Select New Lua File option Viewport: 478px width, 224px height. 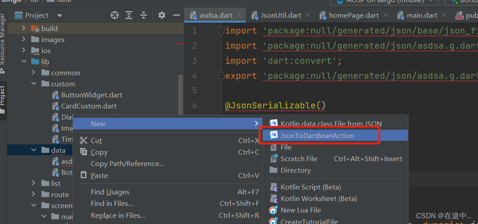click(335, 210)
